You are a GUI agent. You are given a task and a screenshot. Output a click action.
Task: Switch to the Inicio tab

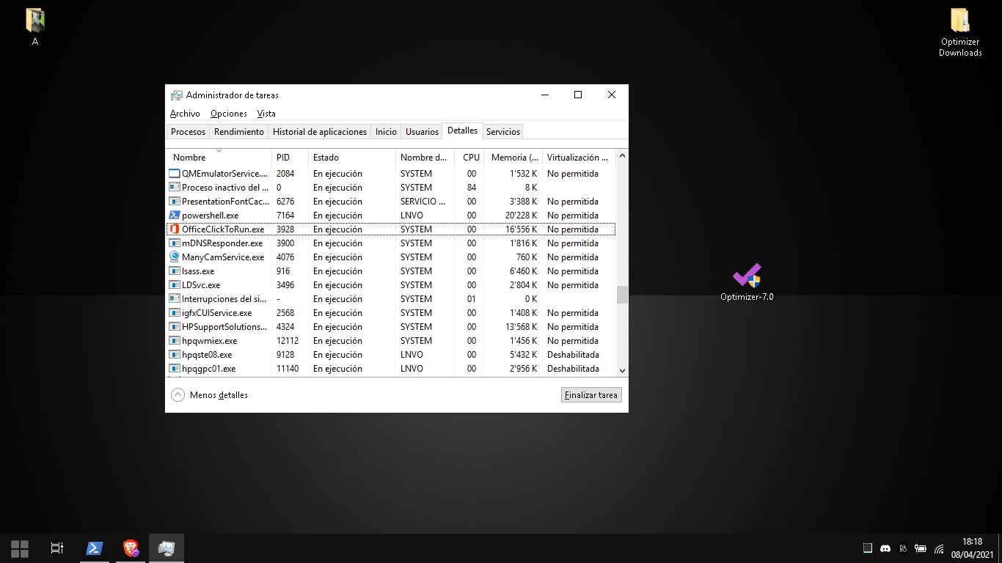point(386,132)
